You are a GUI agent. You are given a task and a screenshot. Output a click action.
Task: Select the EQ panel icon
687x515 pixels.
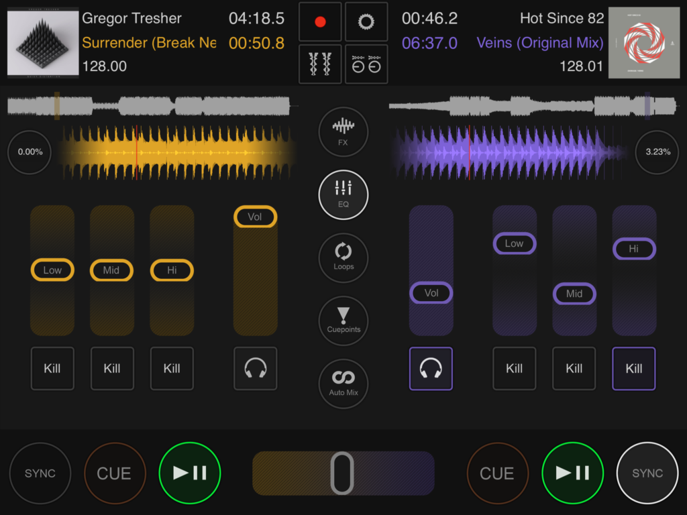(343, 195)
